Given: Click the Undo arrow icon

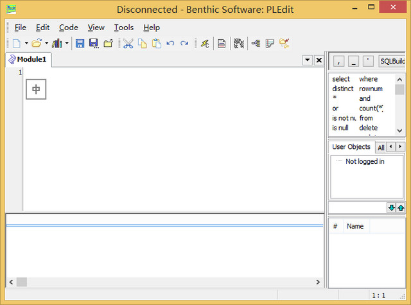Looking at the screenshot, I should point(170,44).
